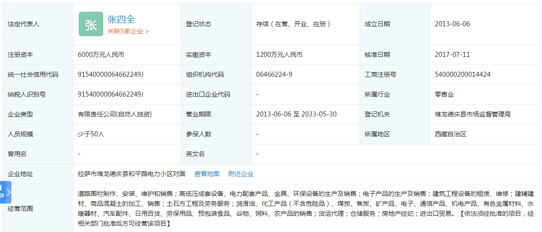The image size is (542, 232).
Task: Open legal representative 张四全 profile link
Action: tap(121, 19)
